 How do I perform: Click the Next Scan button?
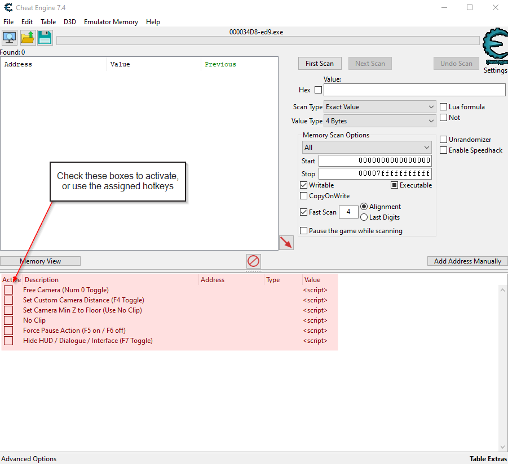370,64
